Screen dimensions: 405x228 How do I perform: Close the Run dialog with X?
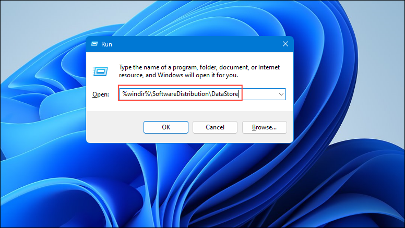point(285,44)
